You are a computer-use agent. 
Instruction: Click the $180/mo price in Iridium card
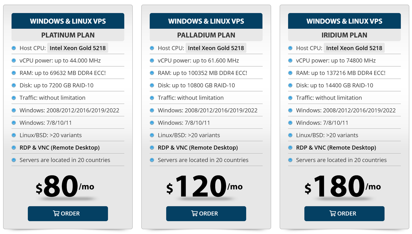pos(342,186)
